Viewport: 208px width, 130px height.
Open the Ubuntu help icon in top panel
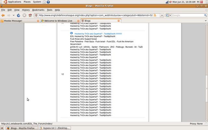48,2
